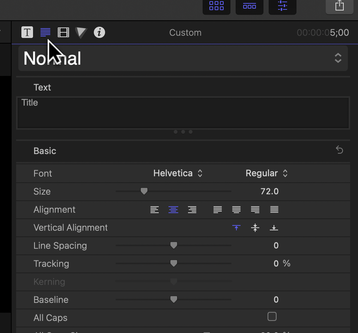Click the share/export icon
Image resolution: width=358 pixels, height=333 pixels.
pos(340,6)
